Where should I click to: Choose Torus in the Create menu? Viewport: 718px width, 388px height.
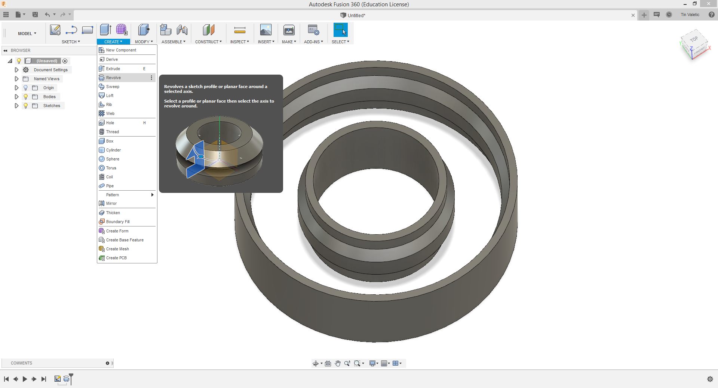(x=111, y=168)
